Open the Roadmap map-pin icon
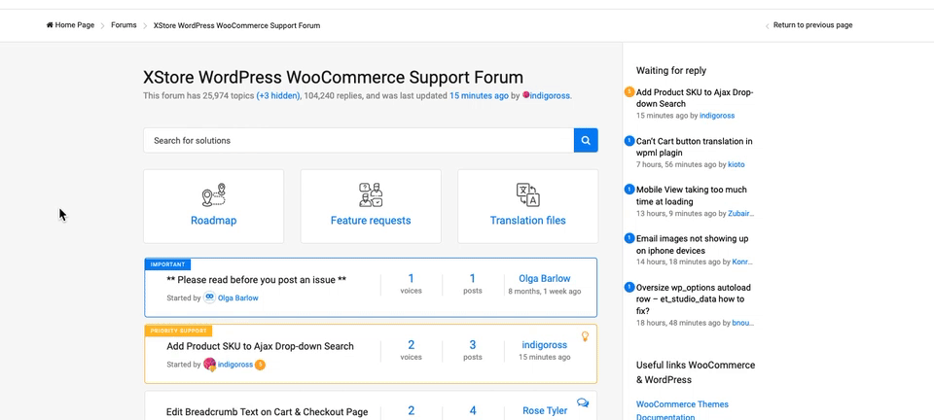 point(213,194)
